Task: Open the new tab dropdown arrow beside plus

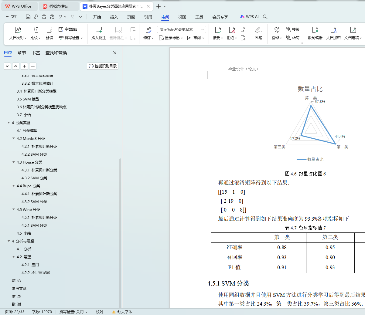Action: point(165,6)
